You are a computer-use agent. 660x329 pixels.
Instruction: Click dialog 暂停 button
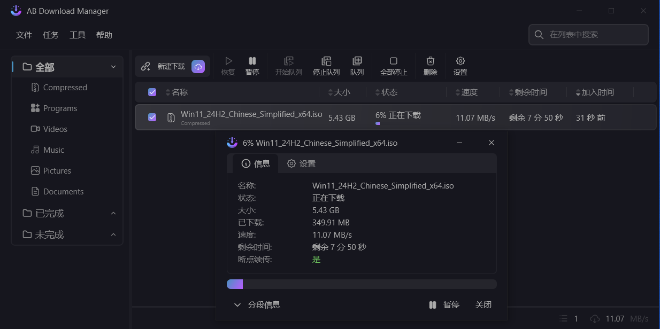tap(444, 305)
